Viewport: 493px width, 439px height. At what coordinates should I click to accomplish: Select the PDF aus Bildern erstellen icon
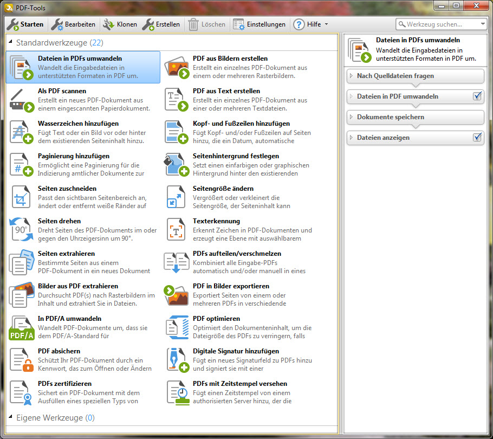click(177, 67)
